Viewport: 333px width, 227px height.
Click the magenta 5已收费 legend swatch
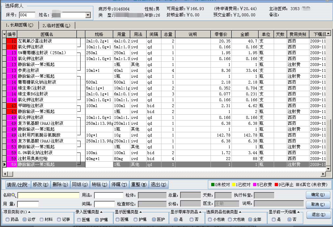(x=255, y=185)
